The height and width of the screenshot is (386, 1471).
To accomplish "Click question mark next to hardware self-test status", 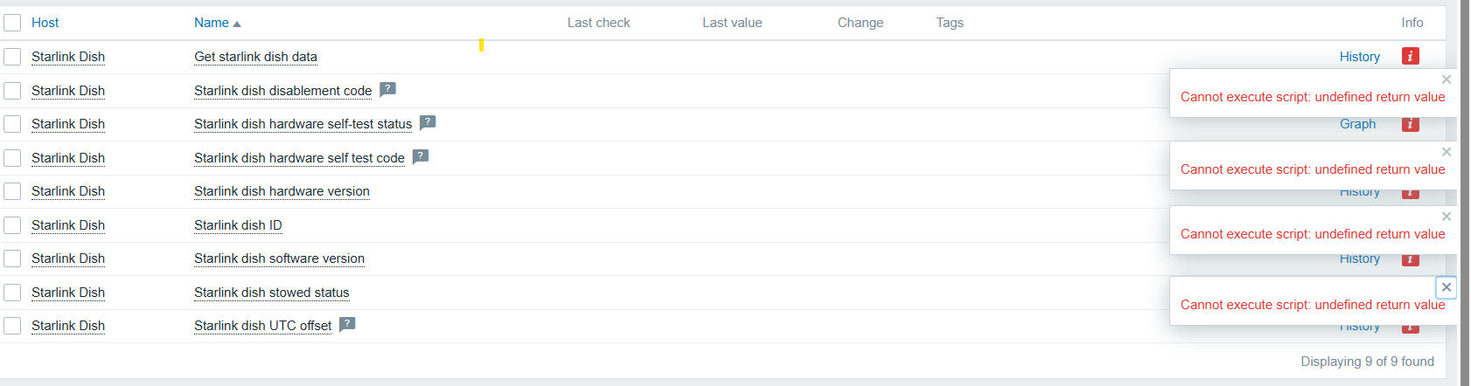I will pos(428,122).
